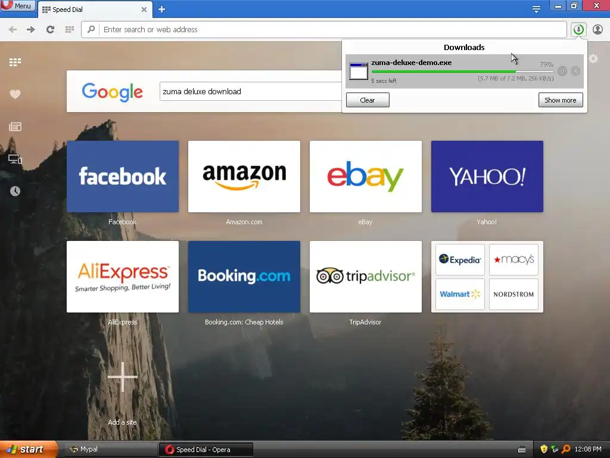This screenshot has width=610, height=458.
Task: Click the keyboard icon in taskbar
Action: [x=522, y=450]
